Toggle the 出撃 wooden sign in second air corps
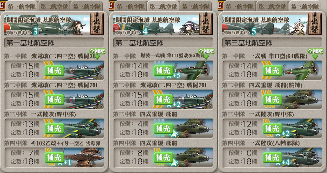This screenshot has width=327, height=173. [206, 23]
